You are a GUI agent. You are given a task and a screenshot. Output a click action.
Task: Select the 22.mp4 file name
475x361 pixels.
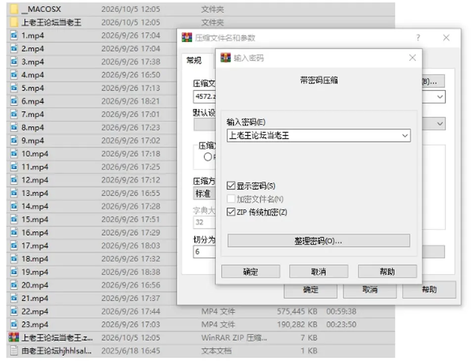[35, 312]
